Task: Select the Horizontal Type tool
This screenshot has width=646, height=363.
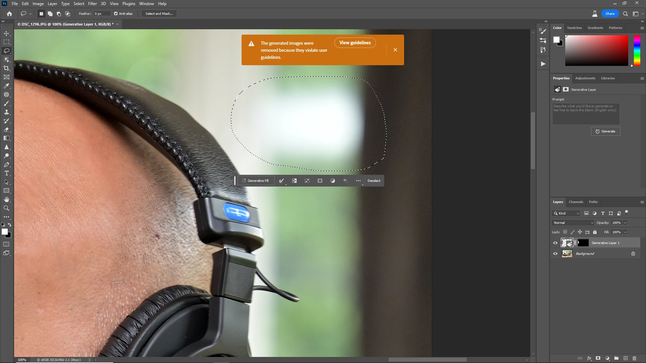Action: [x=6, y=173]
